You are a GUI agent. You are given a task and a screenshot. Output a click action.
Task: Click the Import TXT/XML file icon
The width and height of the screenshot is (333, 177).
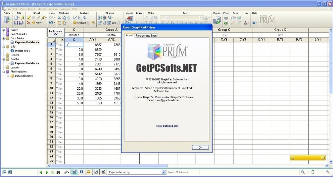click(129, 21)
